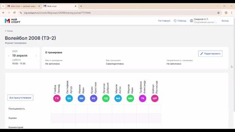Click grade cell for Марков Антон
The height and width of the screenshot is (132, 235).
(x=118, y=118)
